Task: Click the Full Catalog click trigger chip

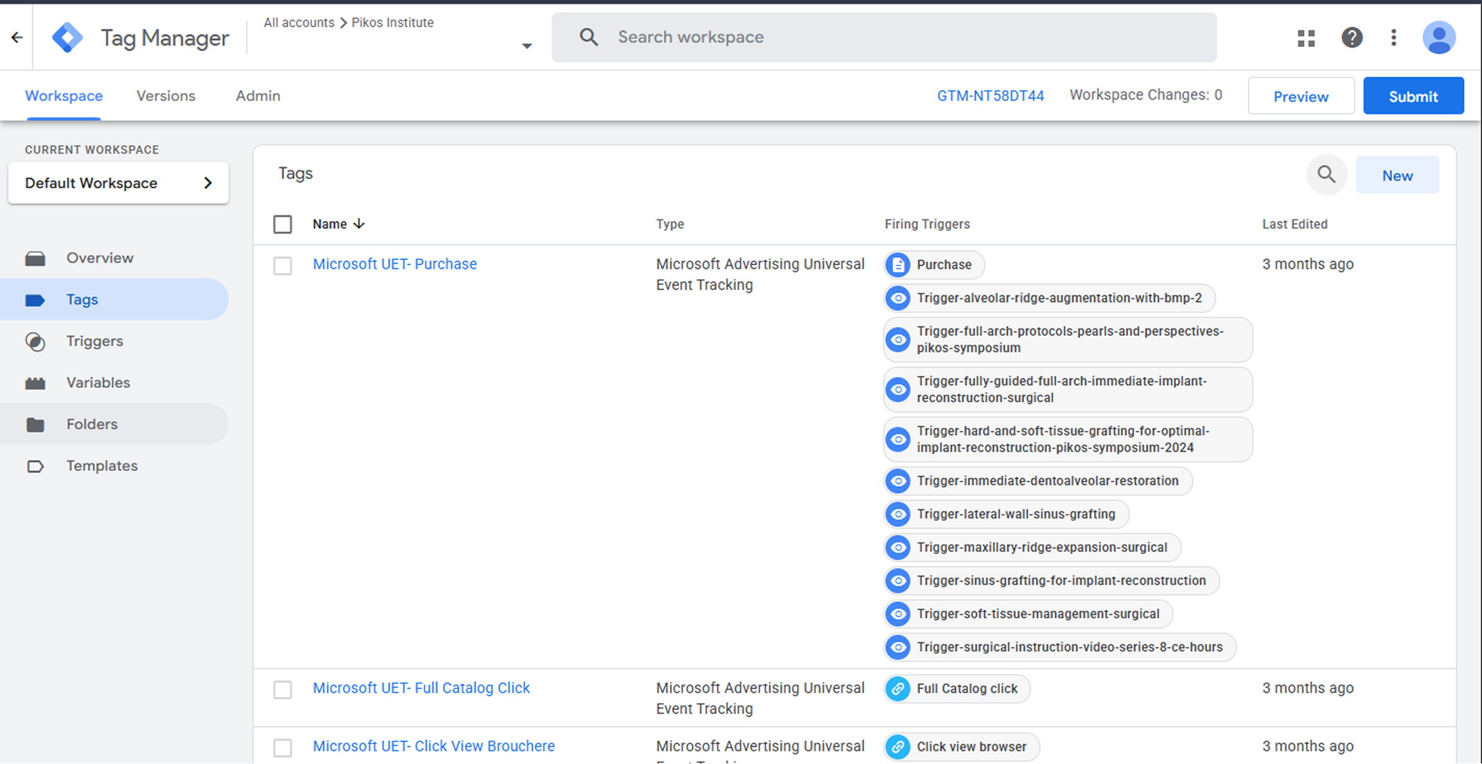Action: click(957, 689)
